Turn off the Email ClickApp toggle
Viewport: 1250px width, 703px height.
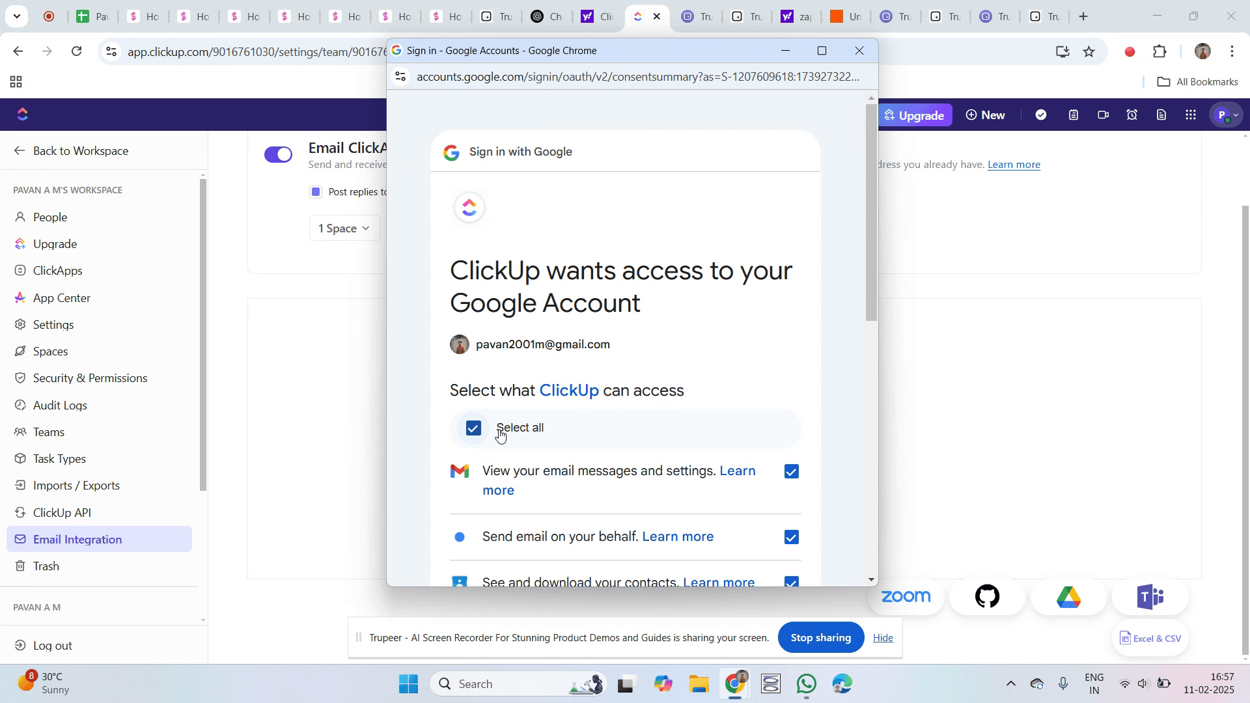coord(279,154)
